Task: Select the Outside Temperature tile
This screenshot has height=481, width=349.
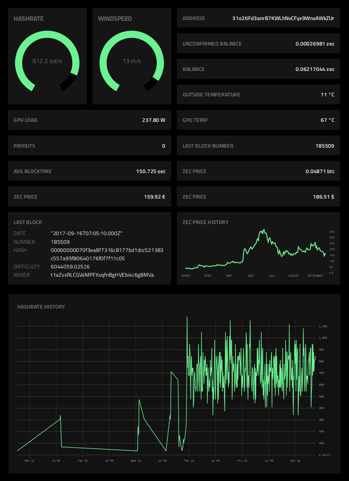Action: click(x=258, y=95)
